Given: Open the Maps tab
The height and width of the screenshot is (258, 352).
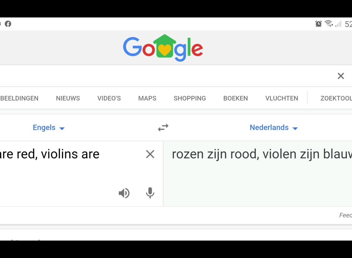Looking at the screenshot, I should (x=147, y=98).
